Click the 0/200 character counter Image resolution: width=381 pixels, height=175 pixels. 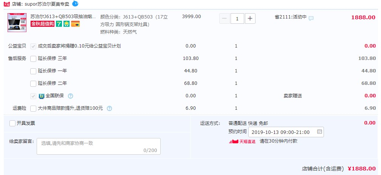coord(150,150)
